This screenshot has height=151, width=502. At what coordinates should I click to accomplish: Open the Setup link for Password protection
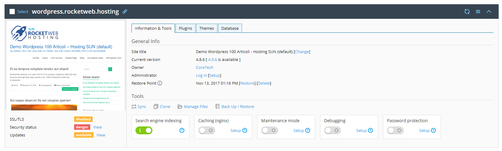[424, 130]
